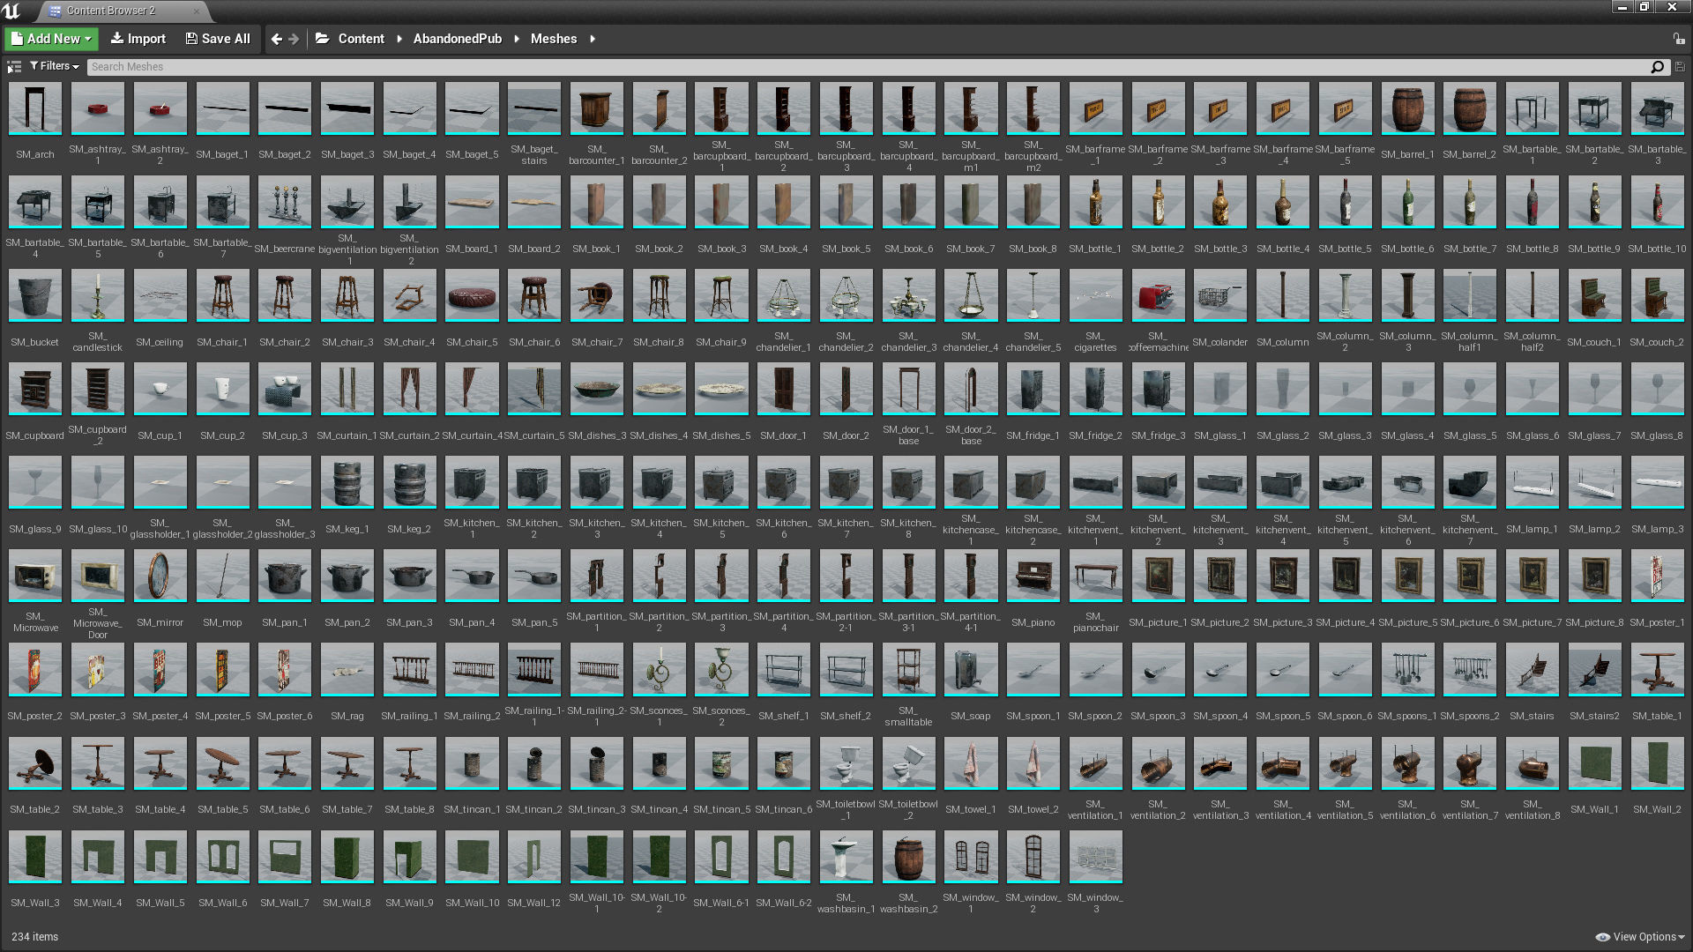This screenshot has height=952, width=1693.
Task: Click the AbandonedPub breadcrumb
Action: (x=457, y=39)
